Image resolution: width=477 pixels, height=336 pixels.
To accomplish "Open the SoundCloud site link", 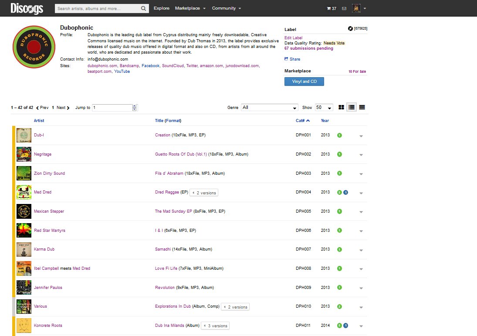I will tap(173, 65).
